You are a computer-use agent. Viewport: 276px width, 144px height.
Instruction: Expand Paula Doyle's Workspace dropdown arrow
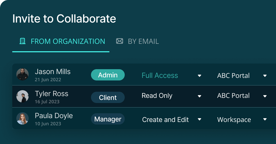265,119
